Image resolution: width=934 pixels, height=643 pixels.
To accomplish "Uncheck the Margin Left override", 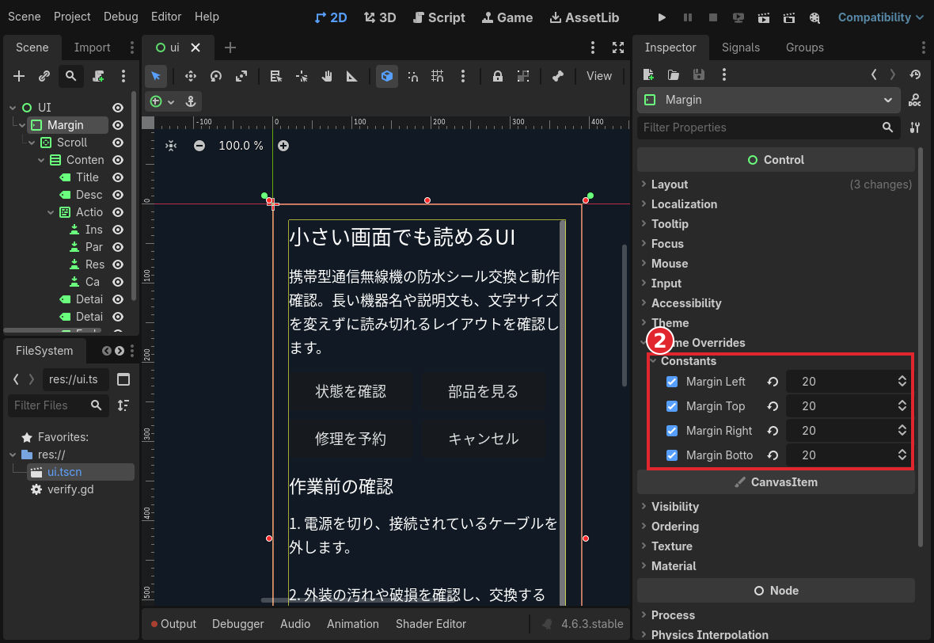I will (672, 382).
